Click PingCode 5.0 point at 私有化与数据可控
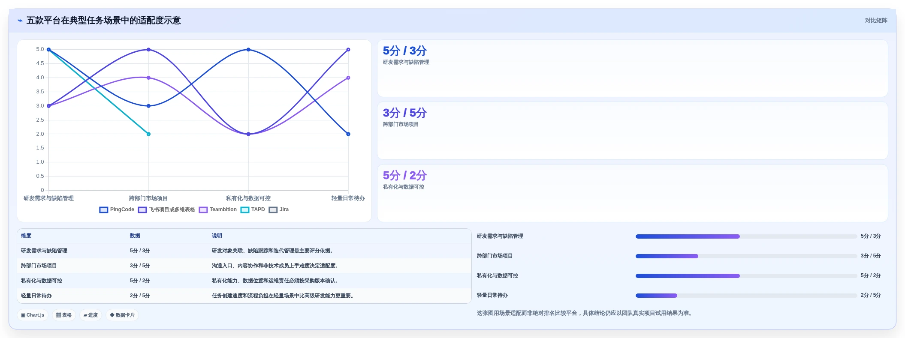905x338 pixels. pyautogui.click(x=248, y=50)
